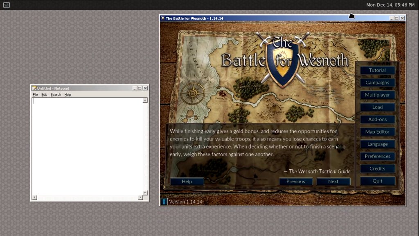
Task: Click the Untitled - Notepad title bar
Action: click(90, 88)
